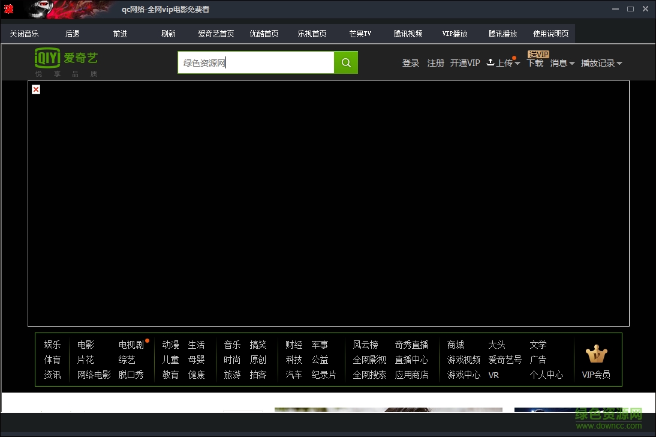Image resolution: width=656 pixels, height=437 pixels.
Task: Open 腾讯视频 tab
Action: point(408,34)
